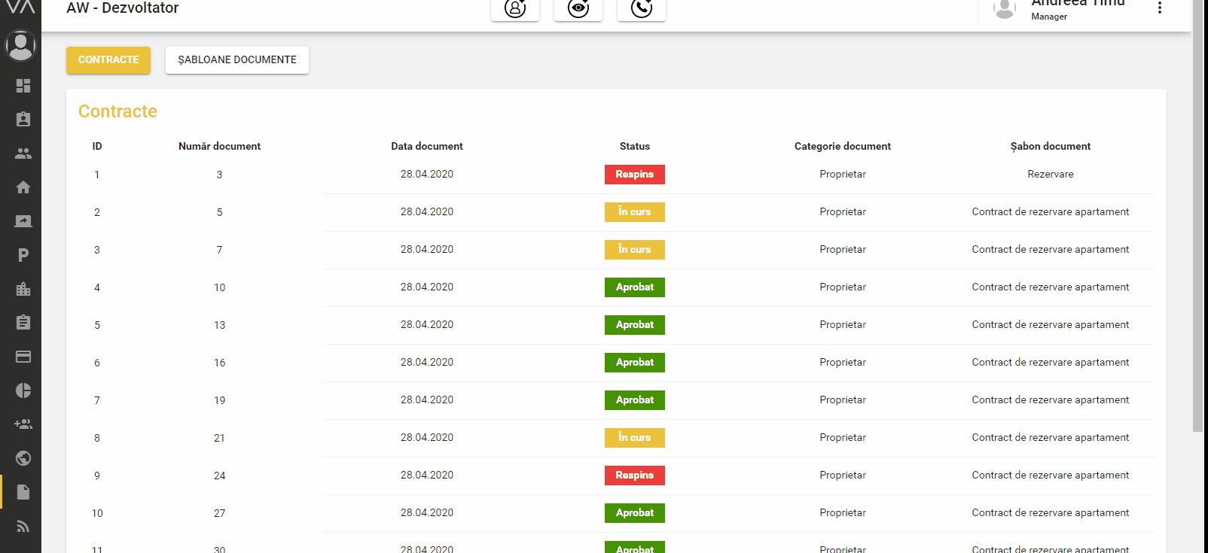Switch to the Contracte tab

108,60
